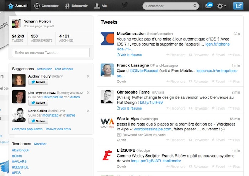Click the MacGeneration avatar logo
Image resolution: width=249 pixels, height=176 pixels.
tap(107, 38)
